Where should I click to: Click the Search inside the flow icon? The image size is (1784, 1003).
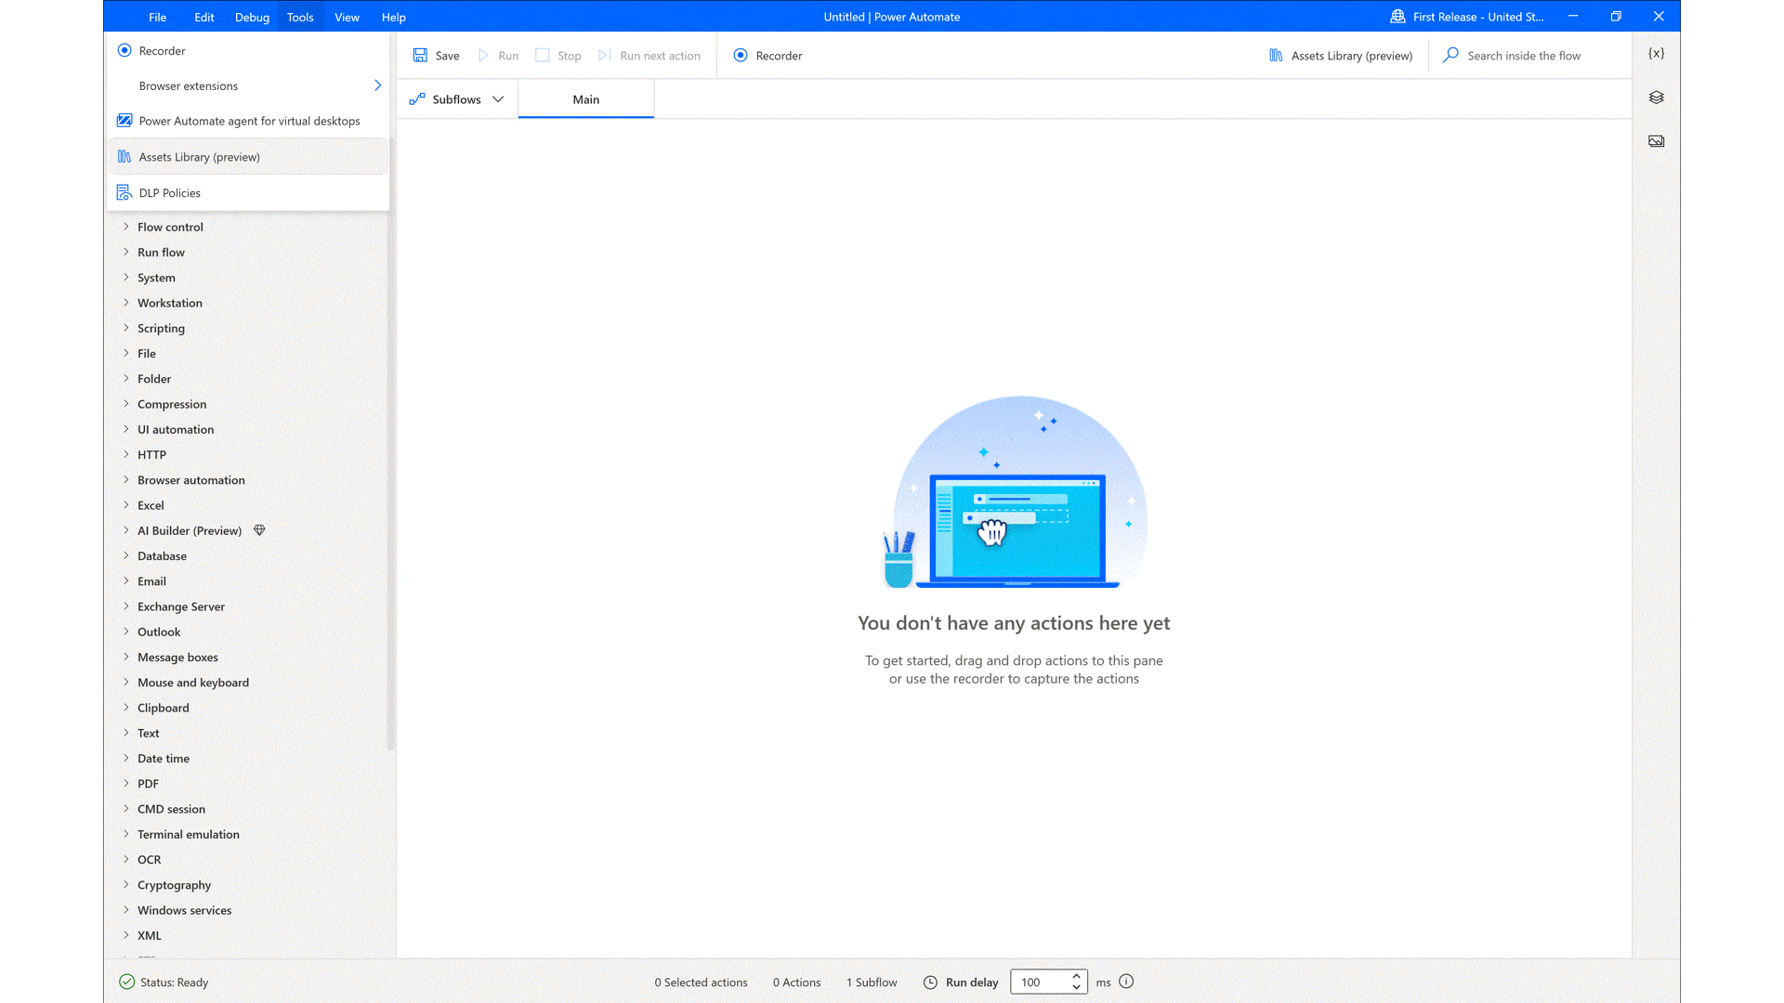1452,55
